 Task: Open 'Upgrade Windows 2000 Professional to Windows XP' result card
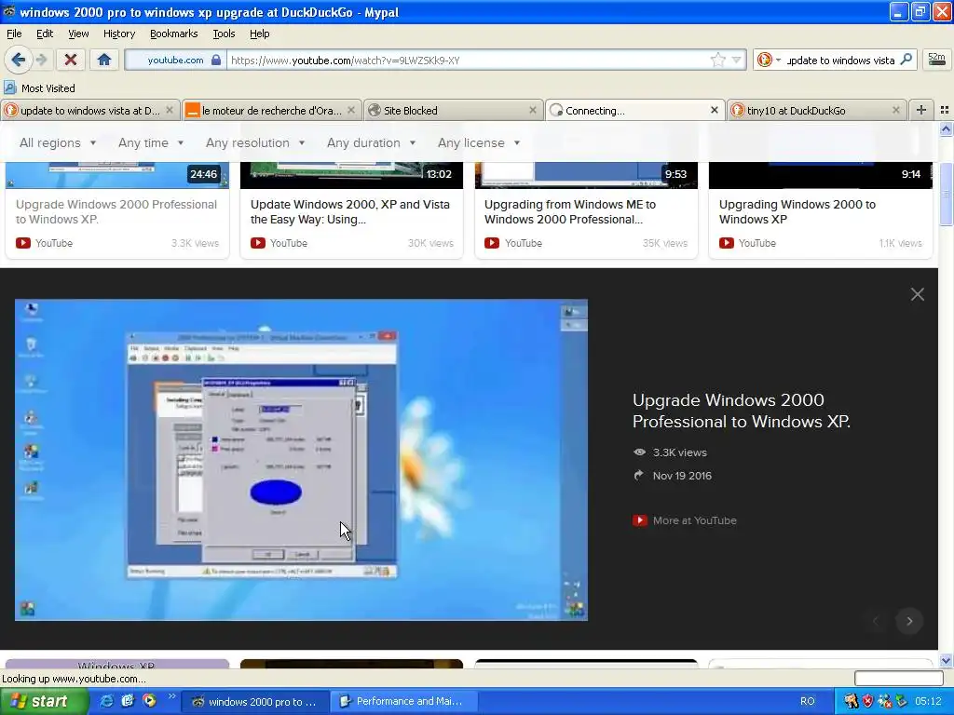tap(116, 211)
